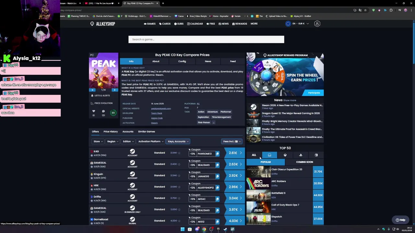Open Price Evolution link
415x233 pixels.
[x=101, y=103]
